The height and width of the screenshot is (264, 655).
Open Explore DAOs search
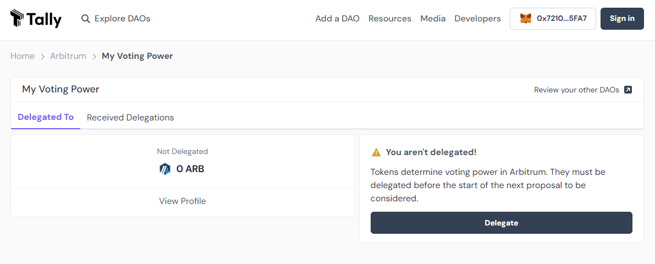tap(115, 19)
